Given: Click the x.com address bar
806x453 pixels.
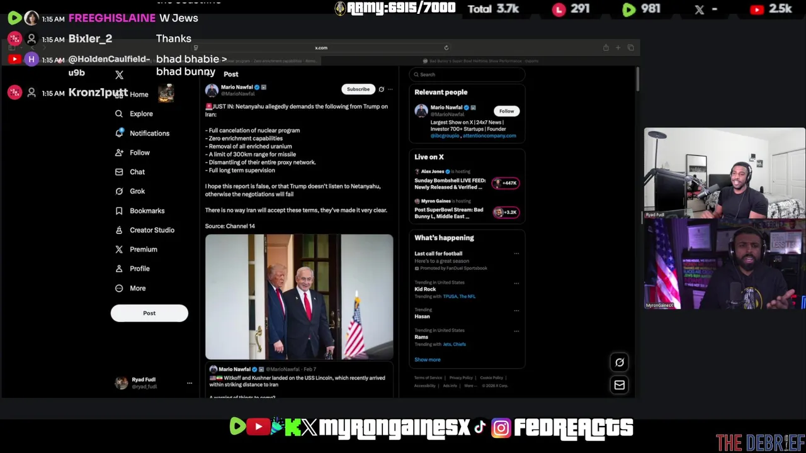Looking at the screenshot, I should click(321, 48).
